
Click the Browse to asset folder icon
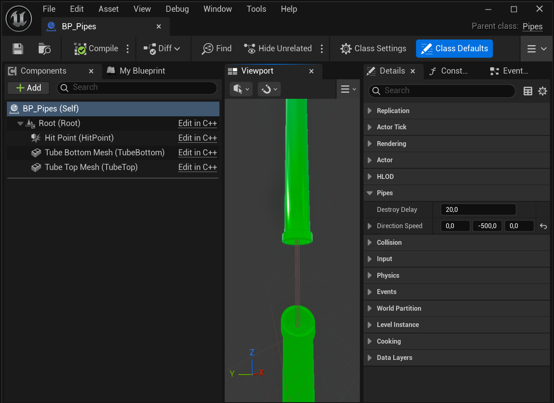[44, 49]
